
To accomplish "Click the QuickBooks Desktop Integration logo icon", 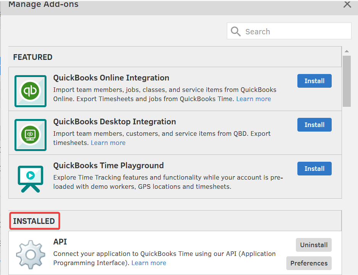I will click(31, 135).
